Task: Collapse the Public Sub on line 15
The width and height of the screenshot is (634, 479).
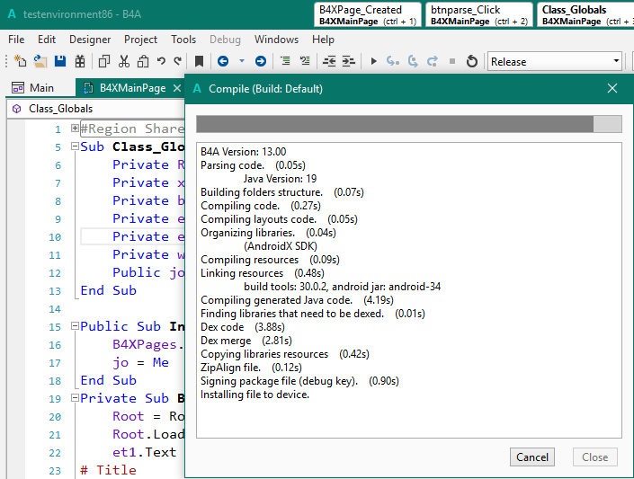Action: [x=75, y=326]
